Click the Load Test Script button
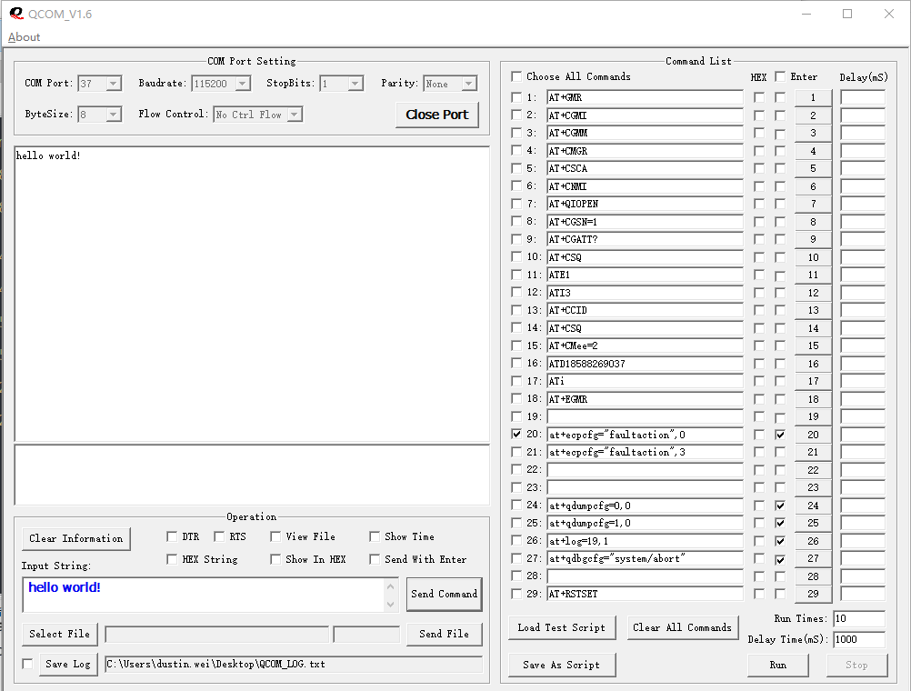911x691 pixels. [561, 627]
